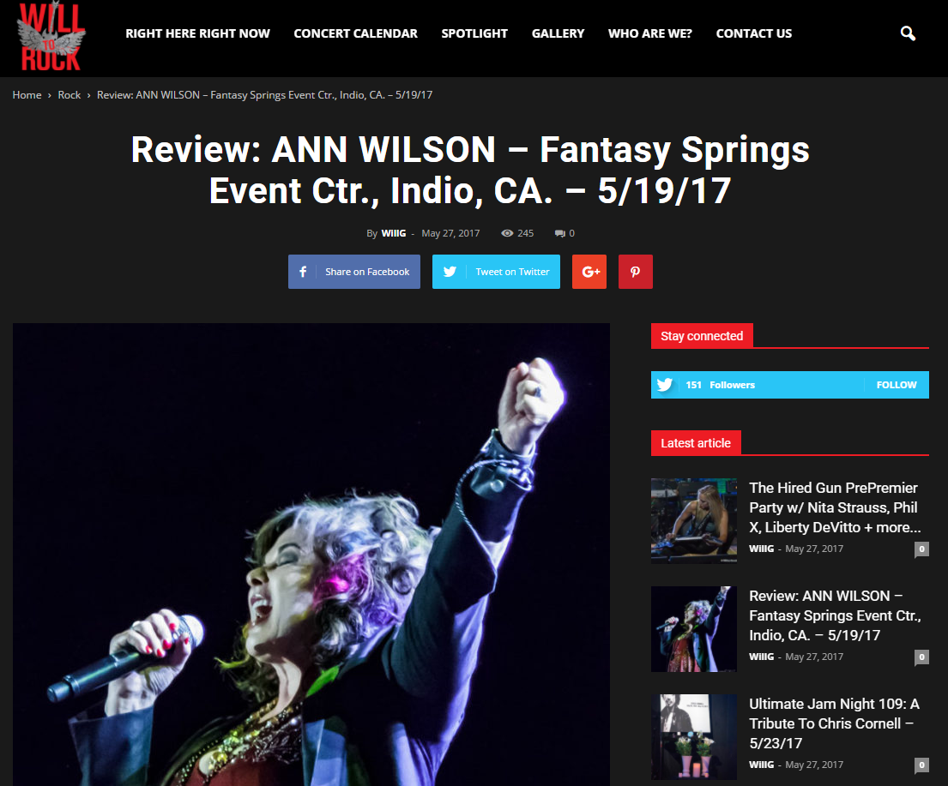This screenshot has width=948, height=786.
Task: Read The Hired Gun PrePremier Party article
Action: 835,507
